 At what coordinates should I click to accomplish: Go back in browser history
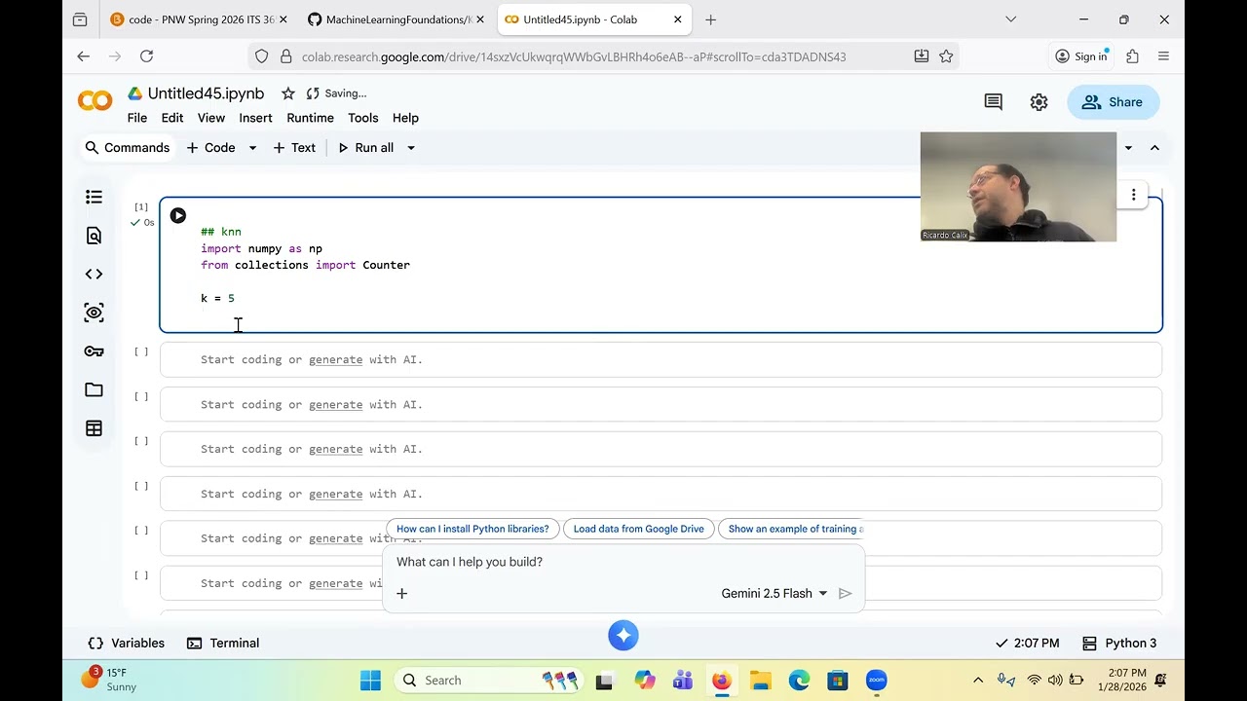pos(83,56)
